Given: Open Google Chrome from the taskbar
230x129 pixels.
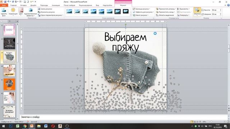Looking at the screenshot, I should pyautogui.click(x=25, y=126).
